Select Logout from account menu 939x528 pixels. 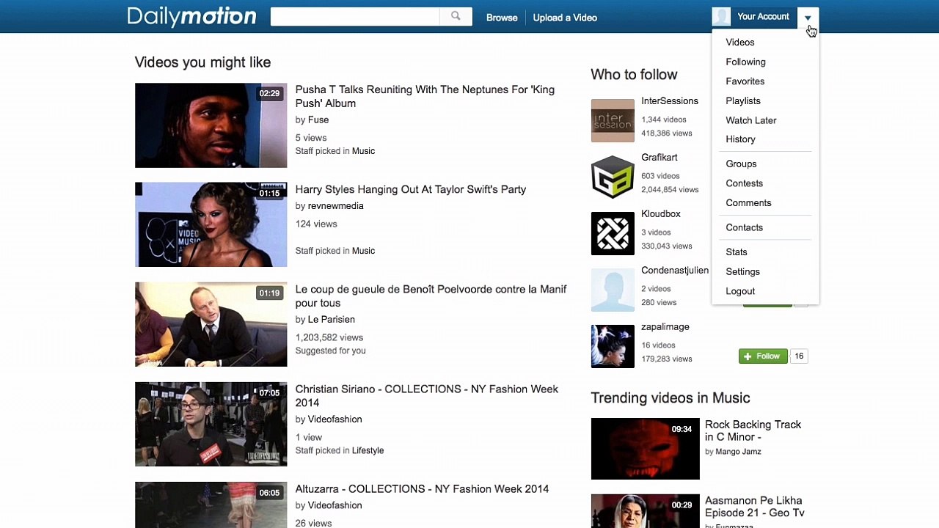pyautogui.click(x=740, y=291)
